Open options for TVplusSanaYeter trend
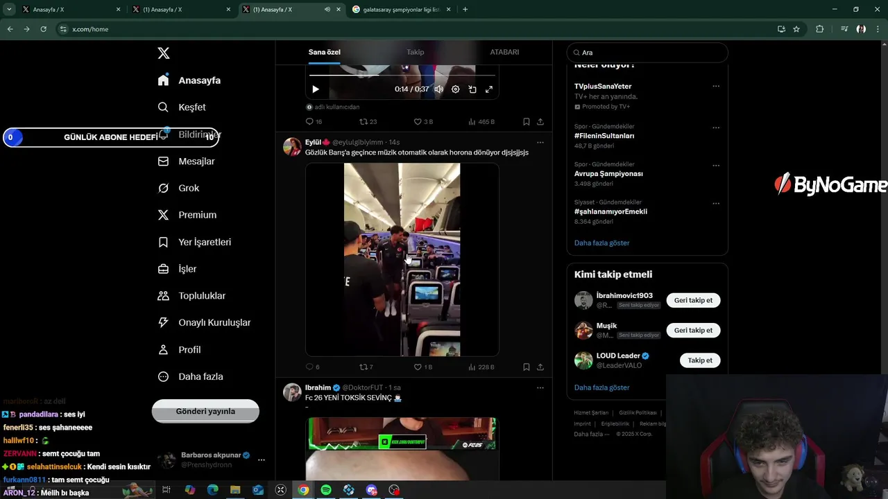888x499 pixels. 716,87
